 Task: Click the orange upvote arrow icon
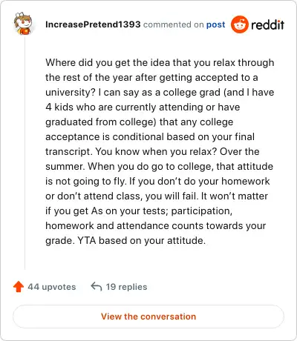click(19, 287)
